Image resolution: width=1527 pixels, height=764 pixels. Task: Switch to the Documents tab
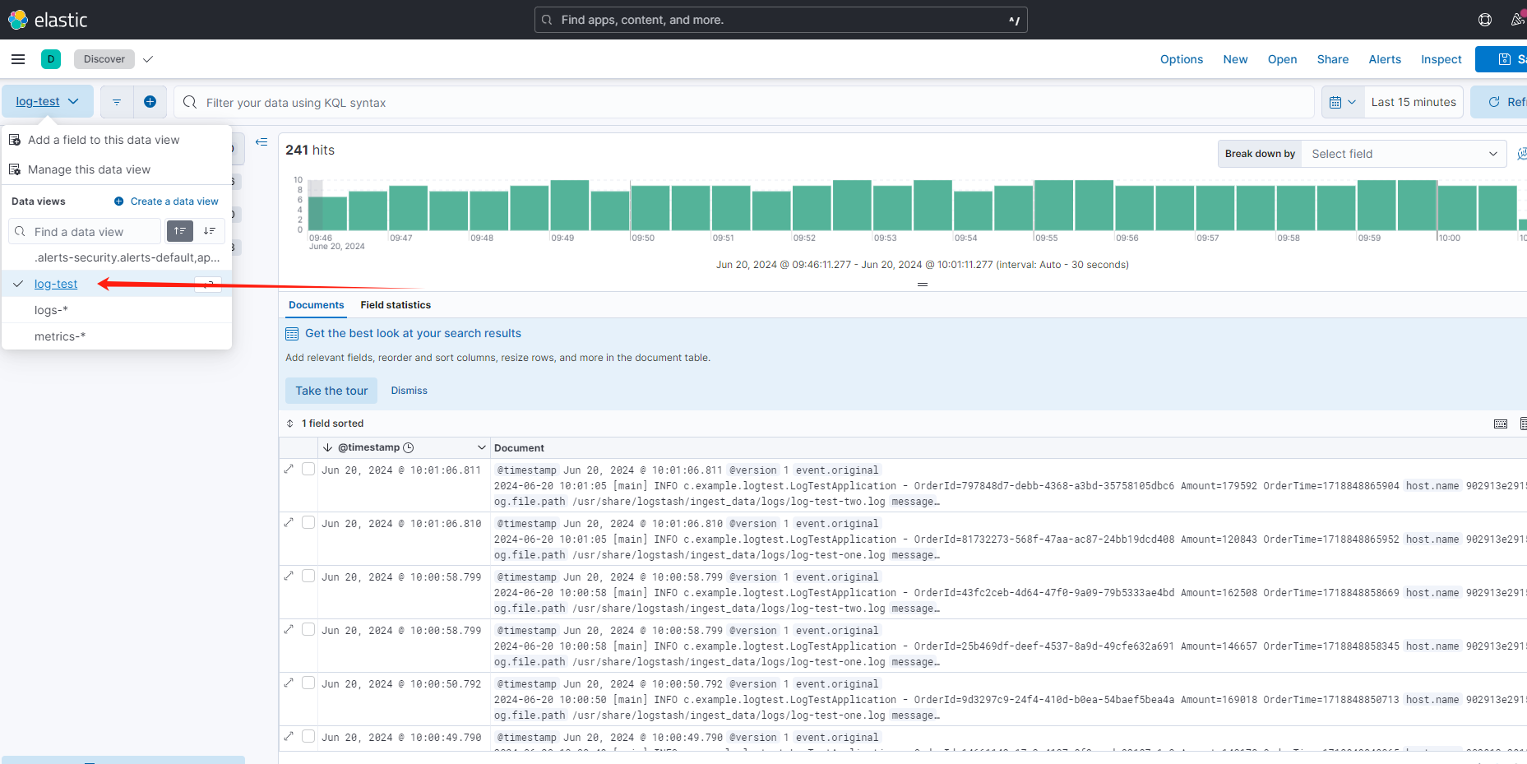pos(316,305)
